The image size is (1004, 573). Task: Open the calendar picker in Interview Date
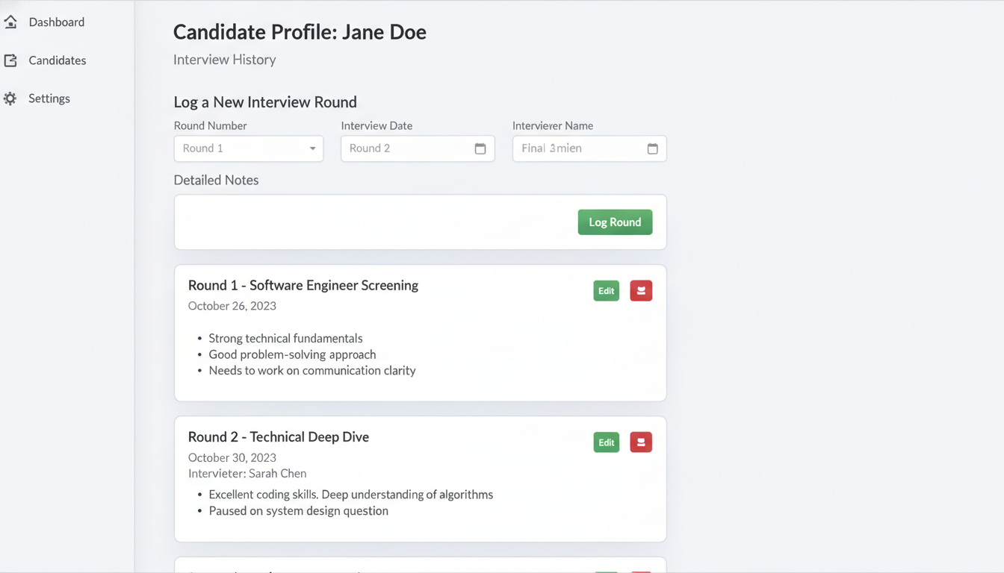point(480,148)
